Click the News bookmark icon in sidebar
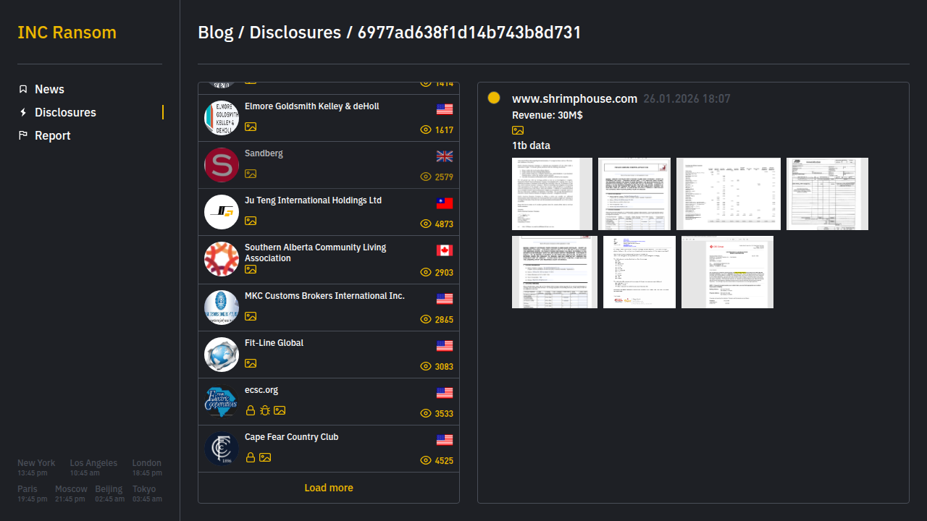This screenshot has width=927, height=521. tap(23, 89)
